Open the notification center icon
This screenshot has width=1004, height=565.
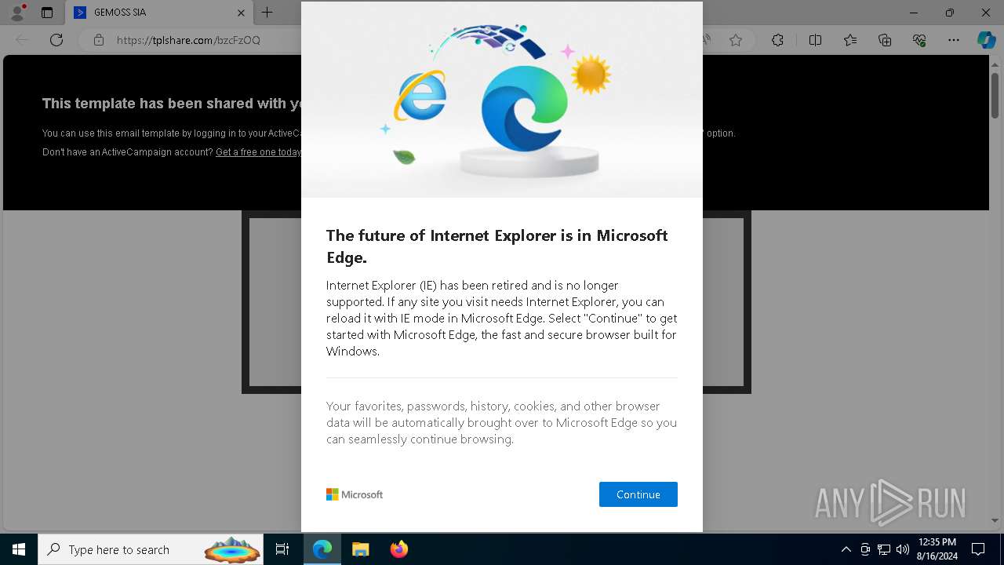978,549
